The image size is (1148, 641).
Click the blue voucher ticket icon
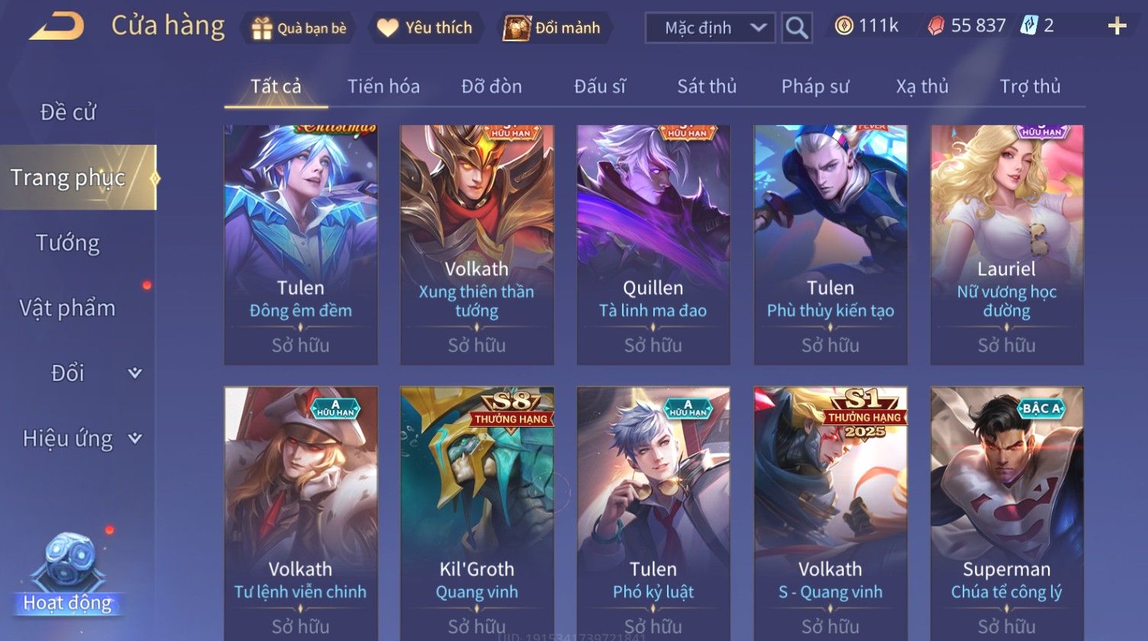(x=1029, y=26)
